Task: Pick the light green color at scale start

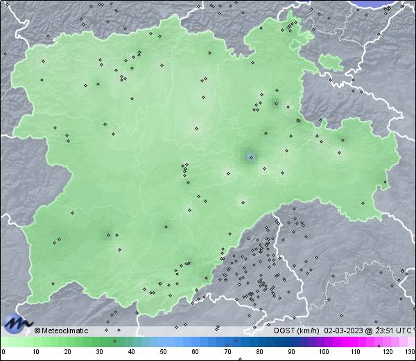Action: (x=4, y=342)
